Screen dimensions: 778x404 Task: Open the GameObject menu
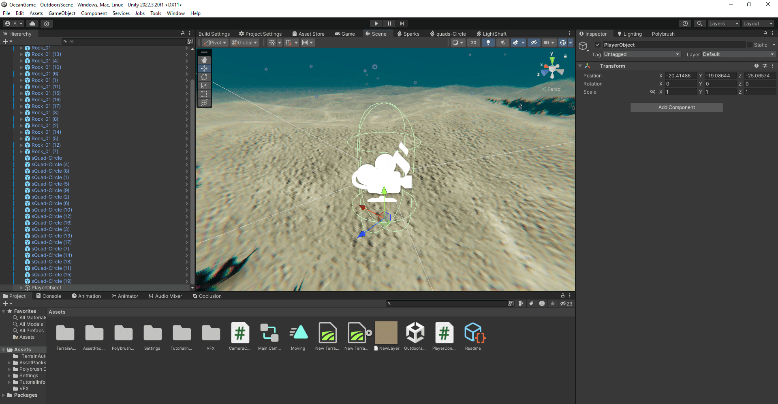62,13
